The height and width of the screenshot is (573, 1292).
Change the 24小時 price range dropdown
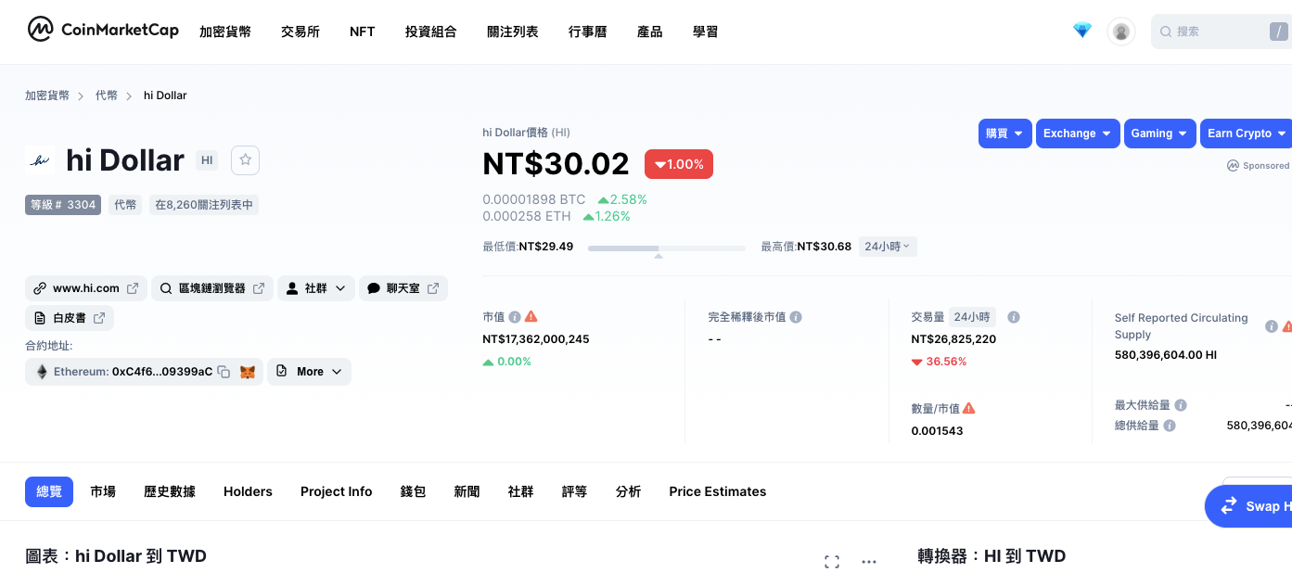coord(888,247)
